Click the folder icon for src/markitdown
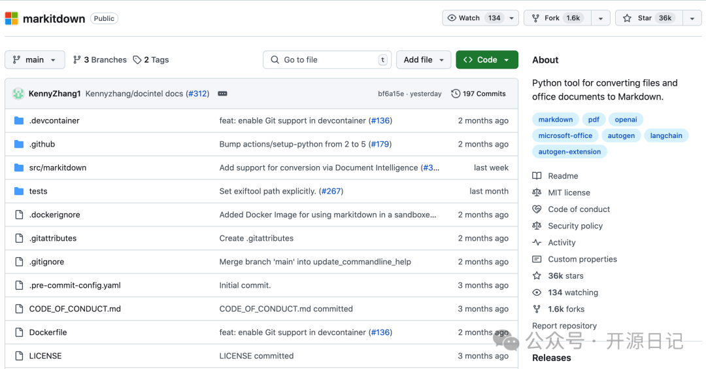The width and height of the screenshot is (706, 369). click(19, 167)
